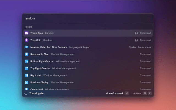Viewport: 176px width, 110px height.
Task: Click the Toss Coin icon
Action: point(27,40)
